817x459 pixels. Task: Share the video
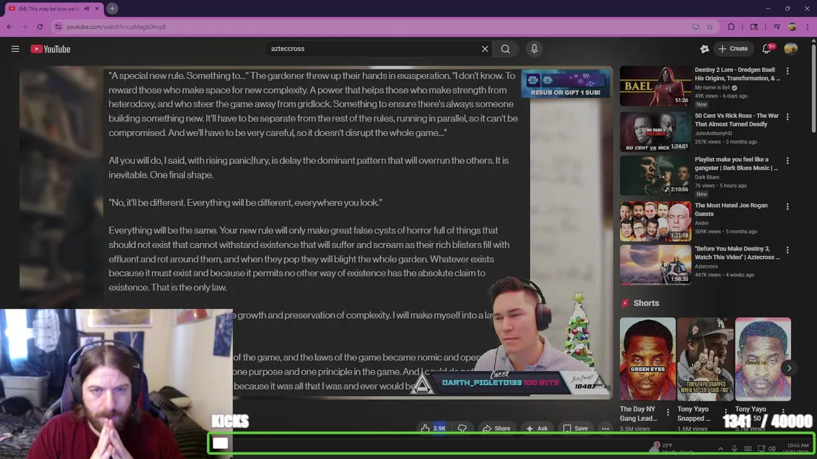coord(496,428)
